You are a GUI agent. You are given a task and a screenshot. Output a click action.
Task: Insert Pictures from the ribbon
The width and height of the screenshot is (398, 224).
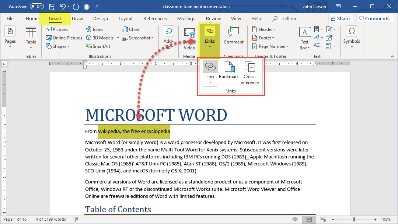click(x=57, y=29)
